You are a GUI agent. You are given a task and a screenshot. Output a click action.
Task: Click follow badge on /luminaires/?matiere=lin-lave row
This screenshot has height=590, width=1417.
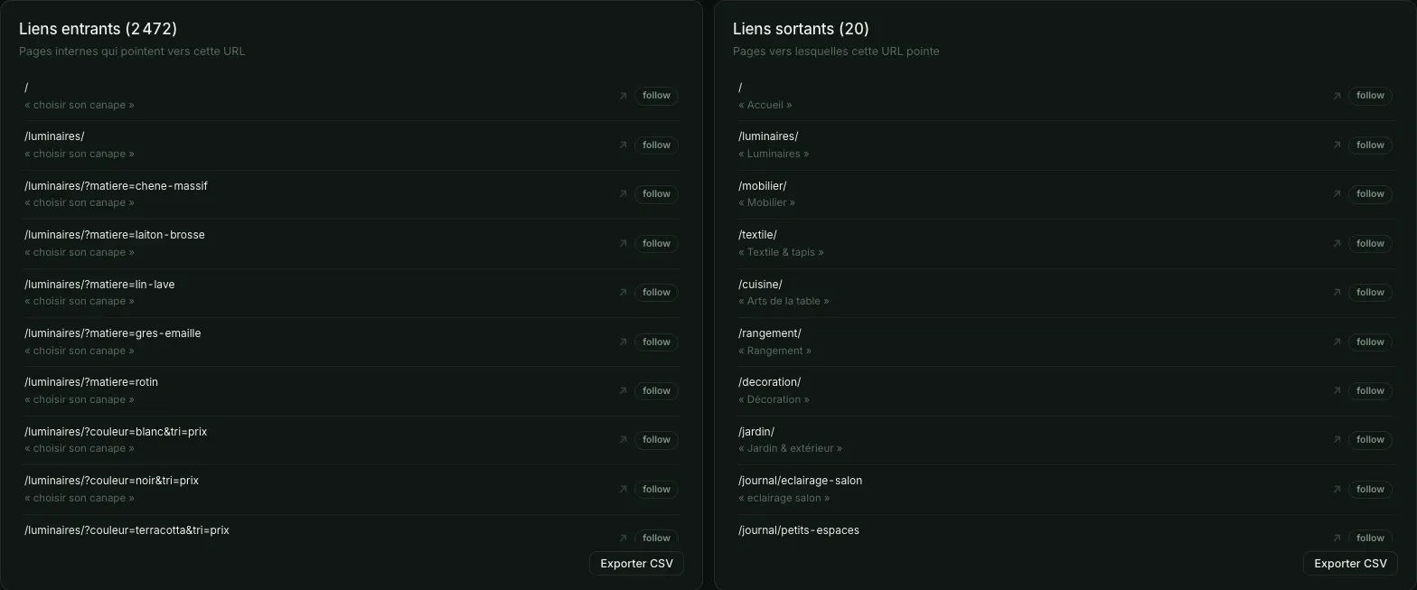(x=656, y=292)
